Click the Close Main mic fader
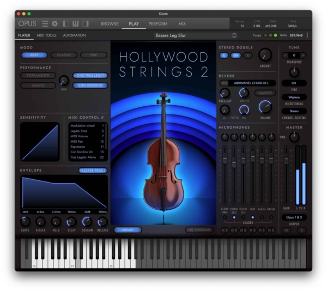 point(225,159)
